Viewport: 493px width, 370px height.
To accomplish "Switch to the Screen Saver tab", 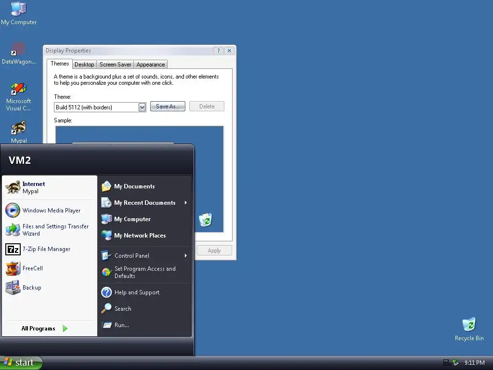I will (x=115, y=65).
